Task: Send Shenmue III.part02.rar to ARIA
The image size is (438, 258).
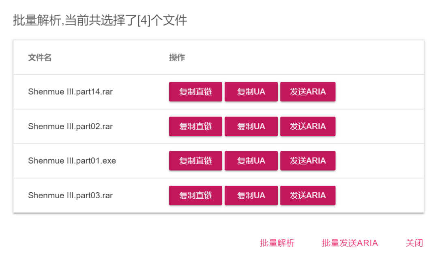Action: [x=307, y=126]
